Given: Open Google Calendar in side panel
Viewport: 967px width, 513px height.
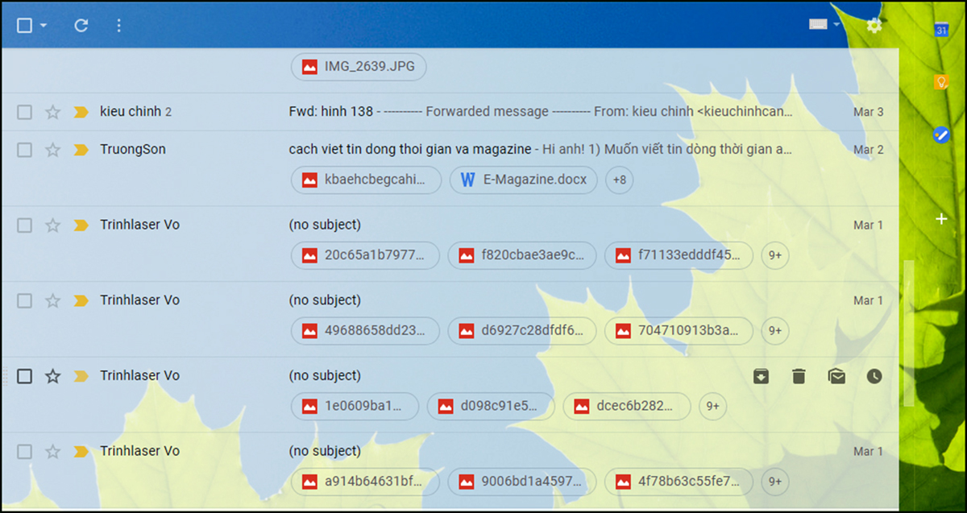Looking at the screenshot, I should coord(940,30).
